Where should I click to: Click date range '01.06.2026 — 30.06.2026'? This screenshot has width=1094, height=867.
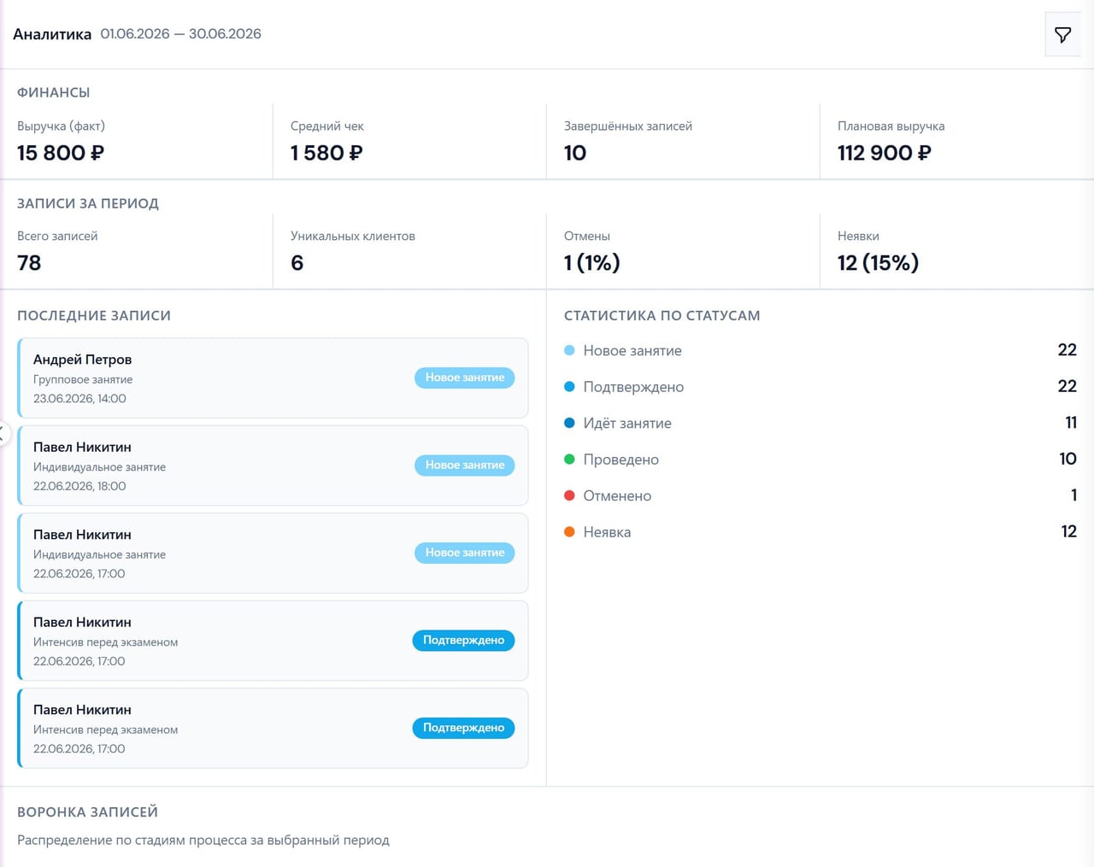181,34
